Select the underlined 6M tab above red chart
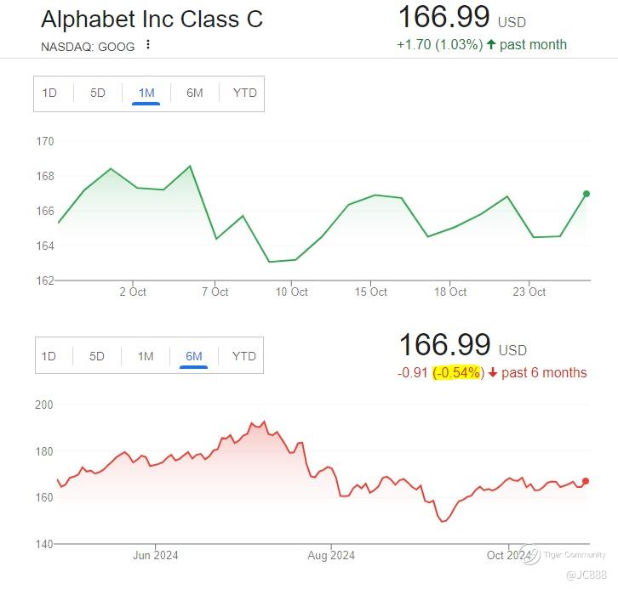The height and width of the screenshot is (589, 618). [194, 355]
